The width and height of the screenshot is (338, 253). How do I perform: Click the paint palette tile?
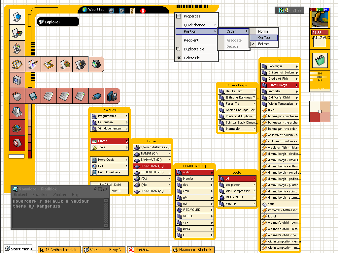65,64
